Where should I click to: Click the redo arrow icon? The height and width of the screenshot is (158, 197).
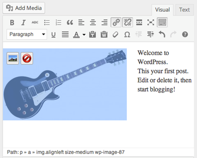coord(173,34)
